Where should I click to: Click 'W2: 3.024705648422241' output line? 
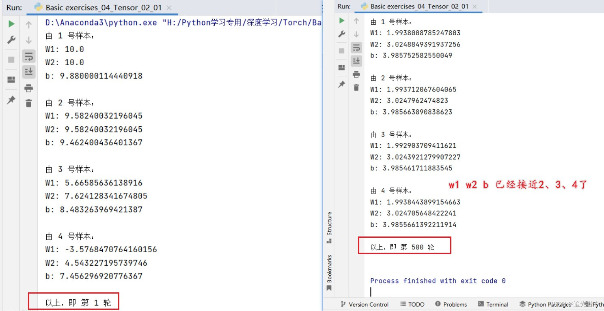pyautogui.click(x=413, y=213)
